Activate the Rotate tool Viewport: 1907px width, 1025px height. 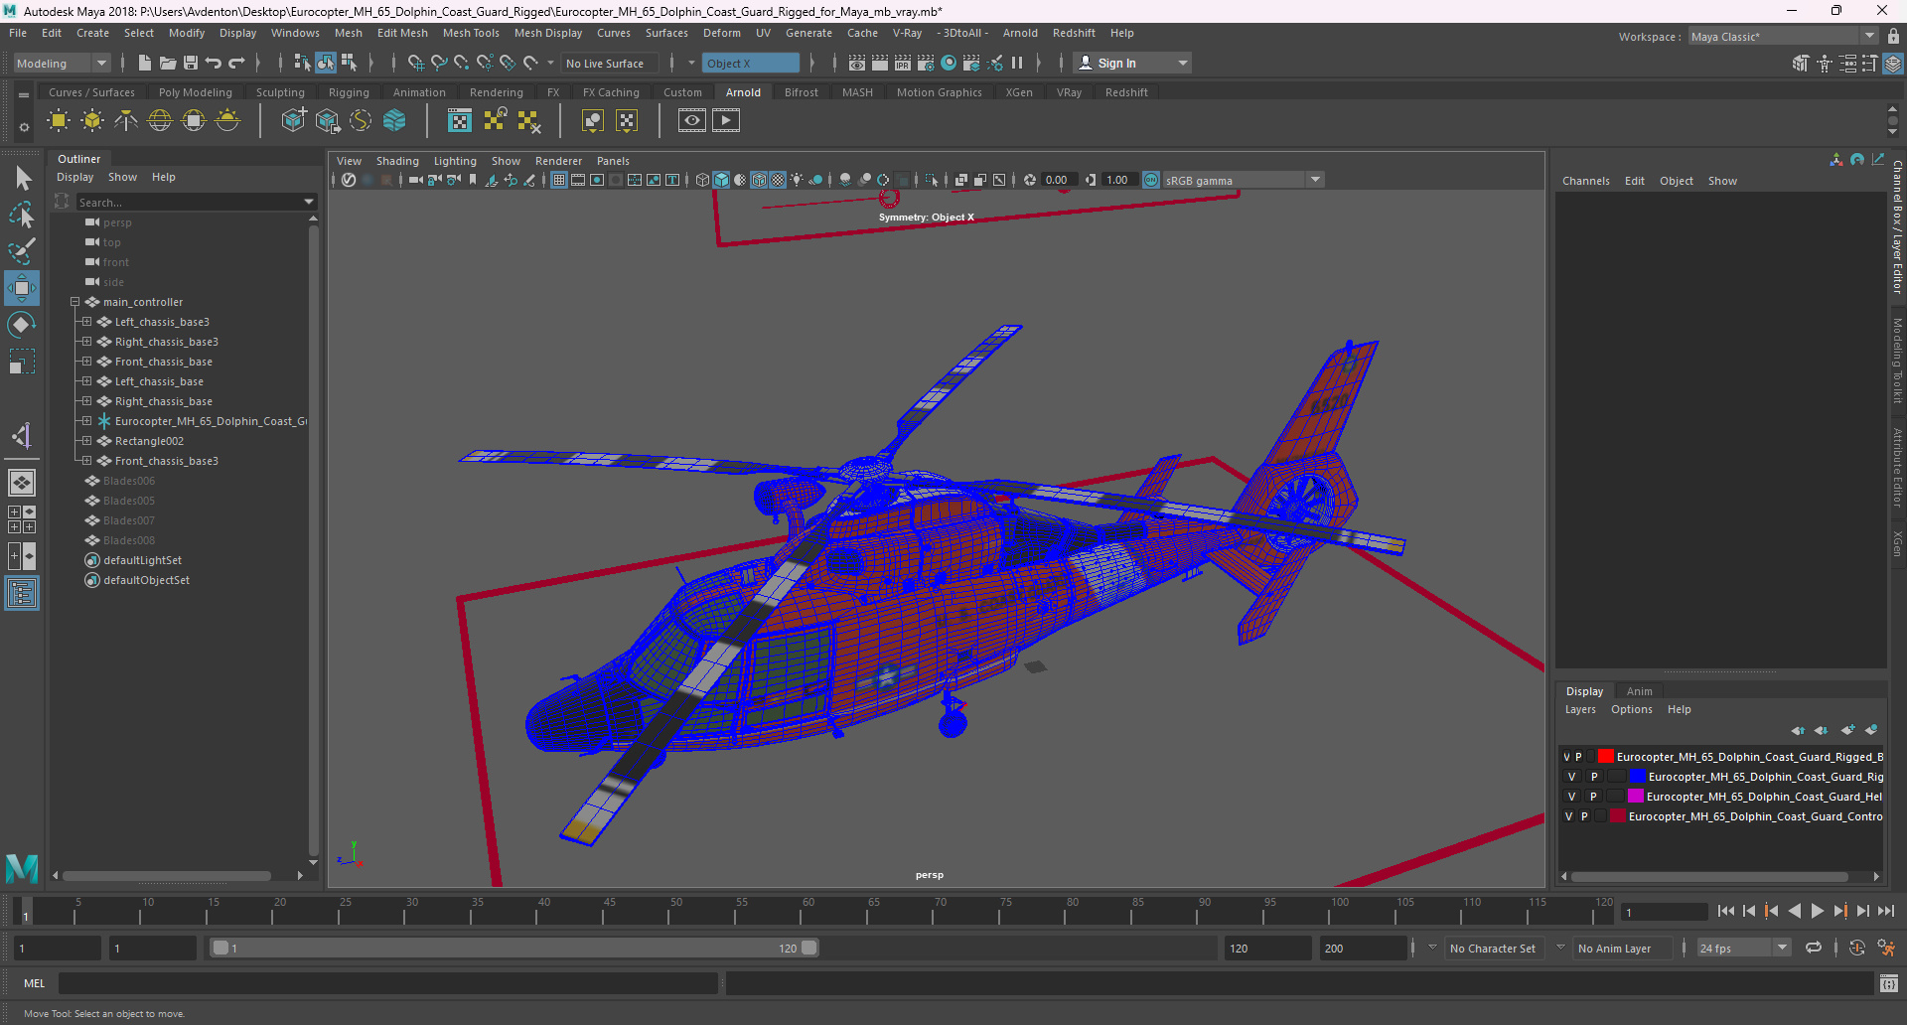22,325
